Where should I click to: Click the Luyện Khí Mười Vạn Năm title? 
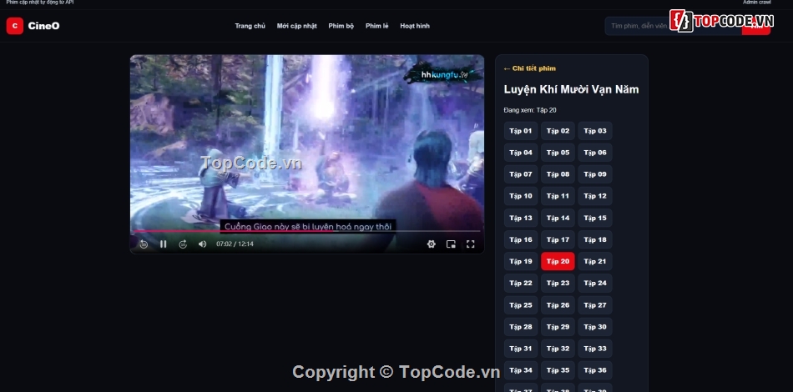point(572,89)
